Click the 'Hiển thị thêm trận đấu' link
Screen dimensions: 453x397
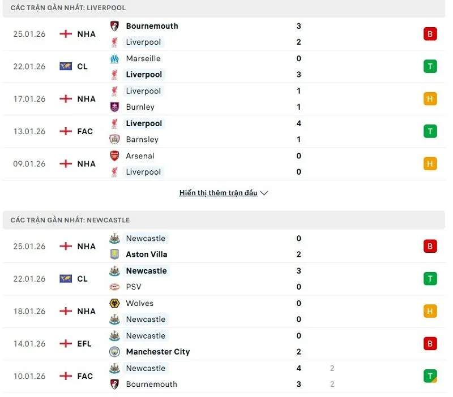pos(217,192)
